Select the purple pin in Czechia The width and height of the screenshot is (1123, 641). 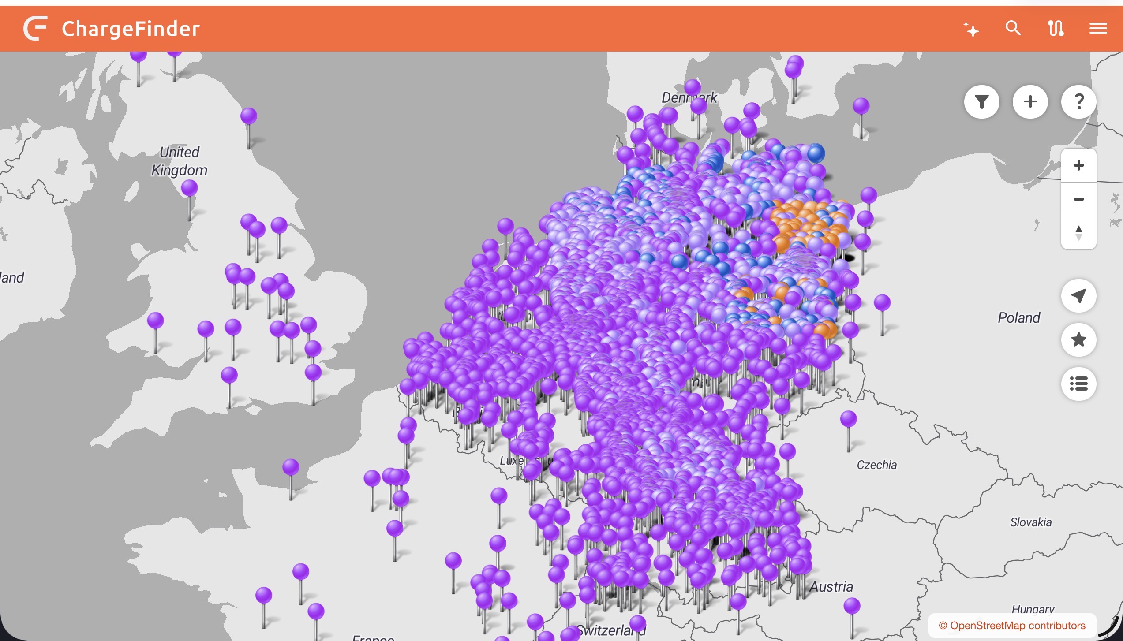click(x=848, y=419)
